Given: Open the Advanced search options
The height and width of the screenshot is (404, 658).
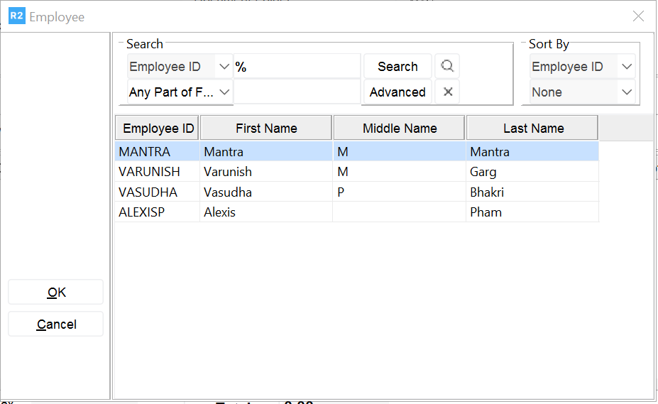Looking at the screenshot, I should point(397,92).
